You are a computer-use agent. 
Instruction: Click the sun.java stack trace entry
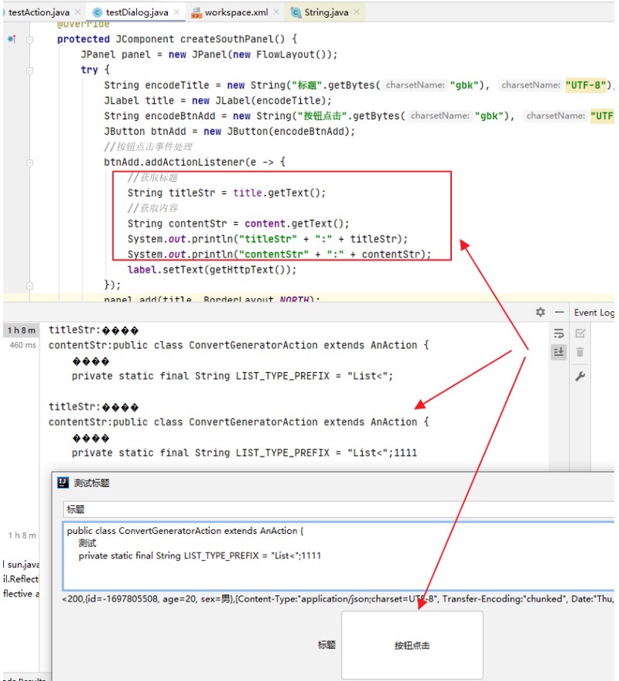pos(23,564)
